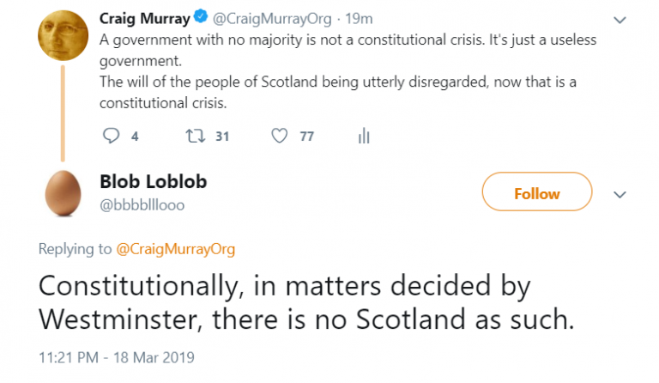Open the 'Replying to @CraigMurrayOrg' mention link
The image size is (659, 383).
175,249
